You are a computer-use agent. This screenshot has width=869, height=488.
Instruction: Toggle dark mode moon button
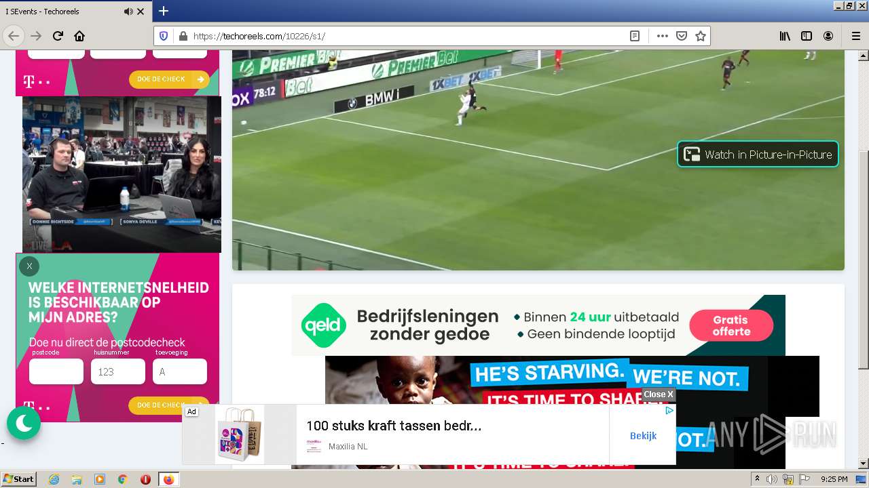tap(24, 423)
